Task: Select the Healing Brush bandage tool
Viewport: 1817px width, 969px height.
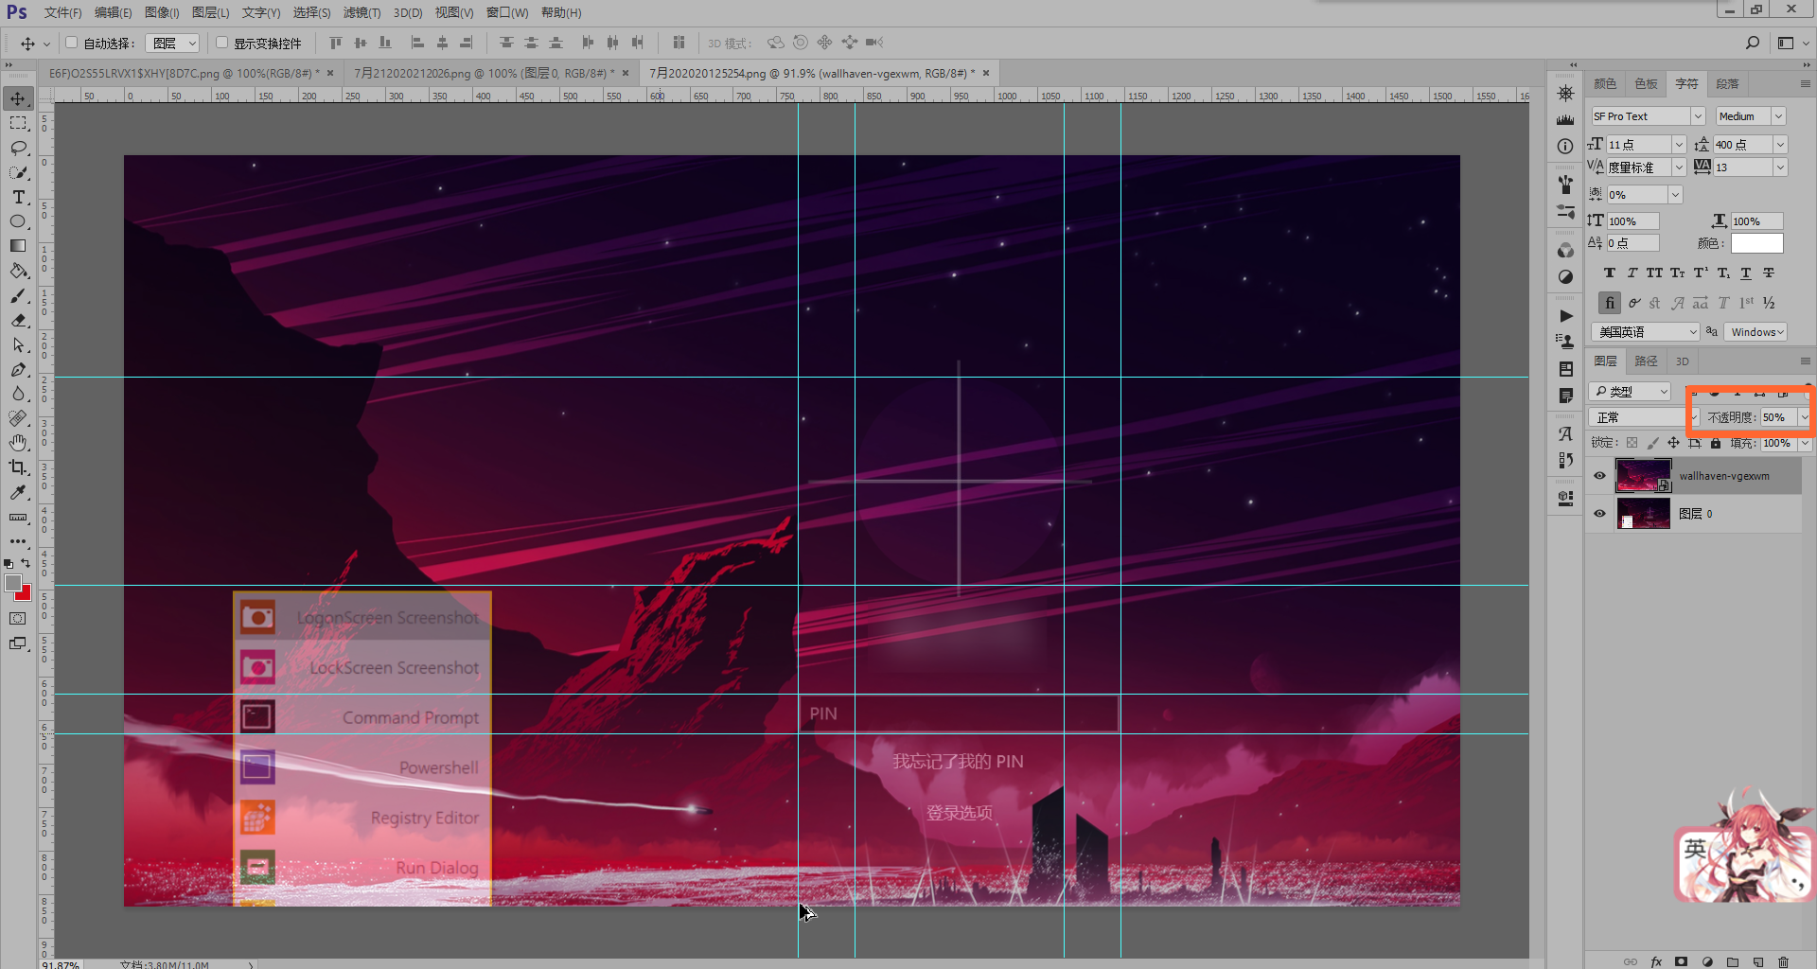Action: click(18, 418)
